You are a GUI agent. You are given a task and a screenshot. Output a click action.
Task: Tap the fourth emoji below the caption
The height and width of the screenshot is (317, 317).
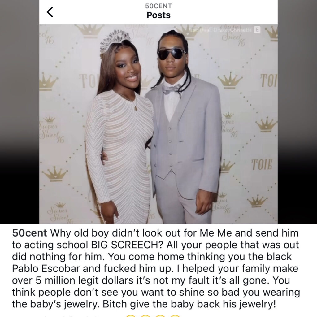(175, 316)
